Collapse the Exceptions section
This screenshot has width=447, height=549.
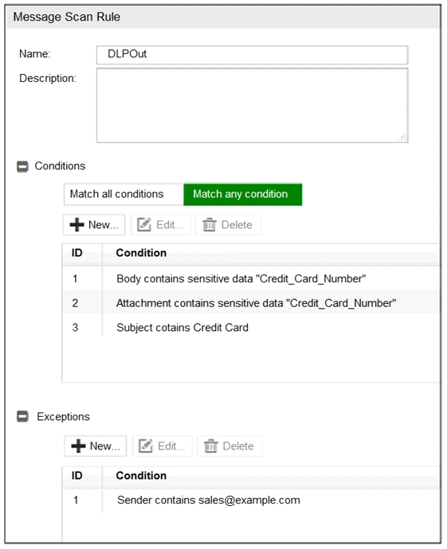click(22, 416)
